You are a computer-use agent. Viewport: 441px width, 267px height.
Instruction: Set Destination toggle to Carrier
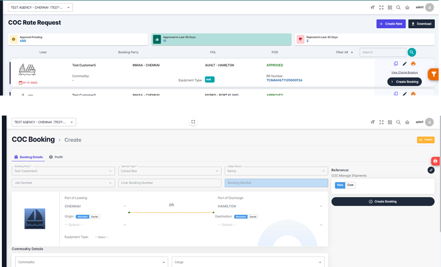(253, 217)
